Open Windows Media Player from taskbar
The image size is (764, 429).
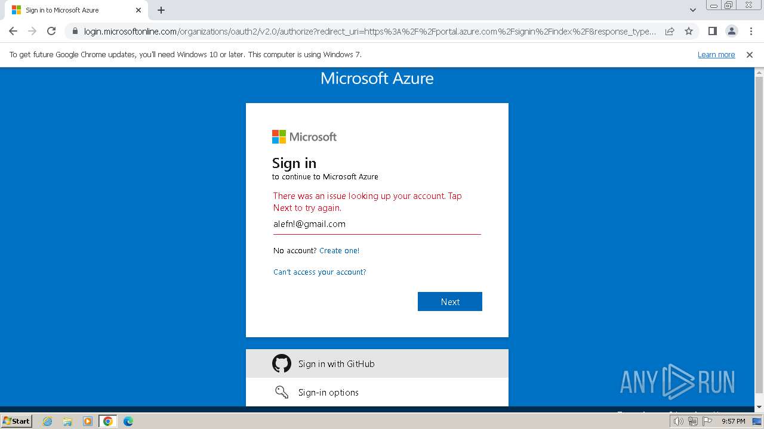88,421
